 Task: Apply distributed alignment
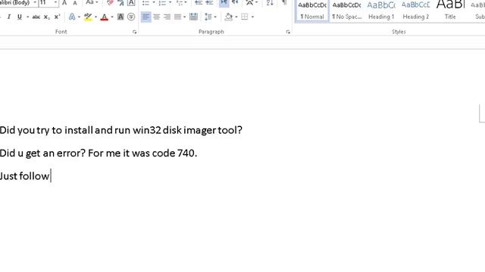[x=194, y=17]
